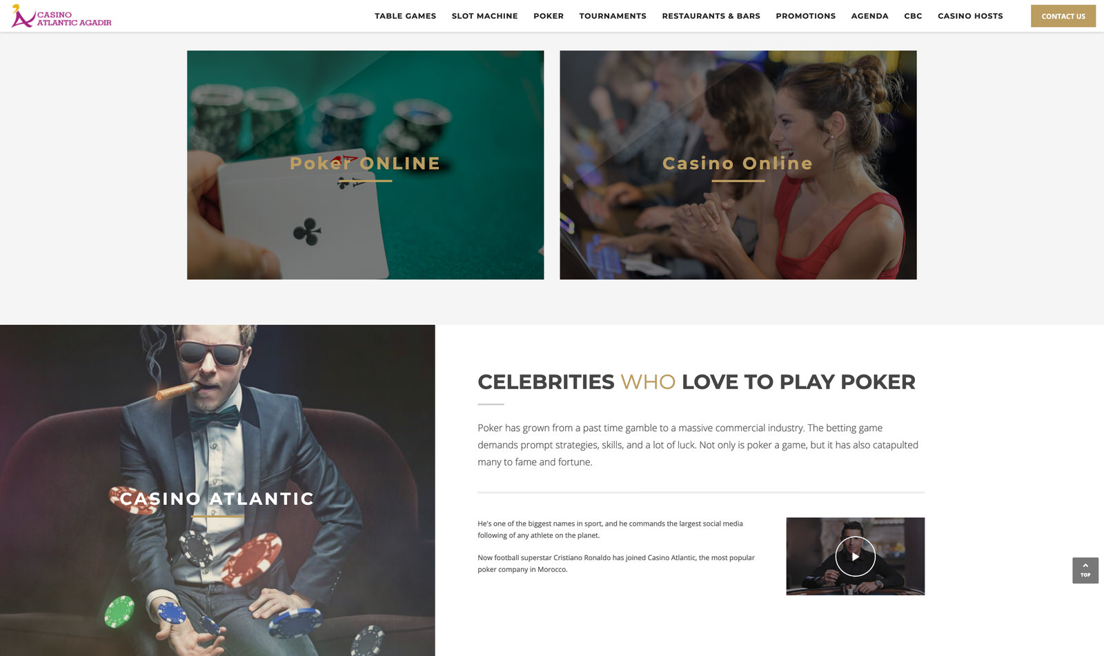
Task: Click the Celebrities Who Love Poker heading
Action: point(696,381)
